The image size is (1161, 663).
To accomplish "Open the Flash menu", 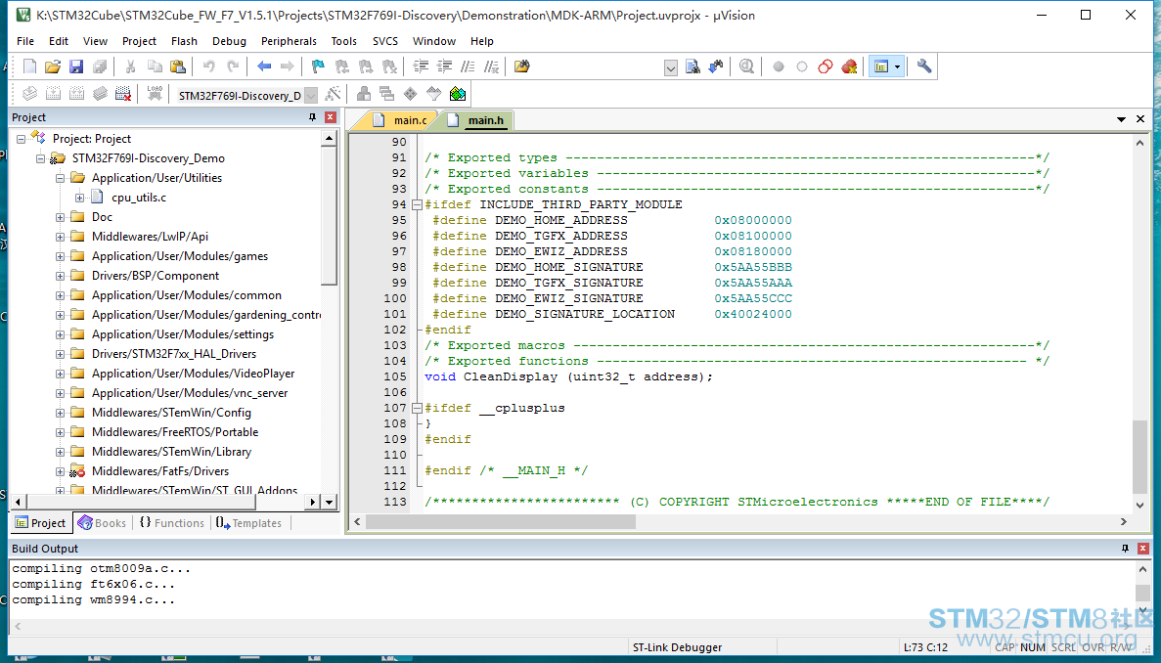I will (184, 41).
